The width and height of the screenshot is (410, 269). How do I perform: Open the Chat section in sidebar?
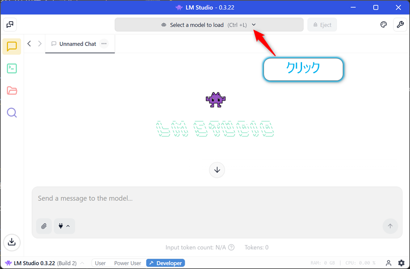coord(12,46)
